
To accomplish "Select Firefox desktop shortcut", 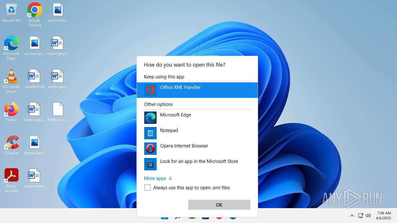I will click(x=11, y=112).
